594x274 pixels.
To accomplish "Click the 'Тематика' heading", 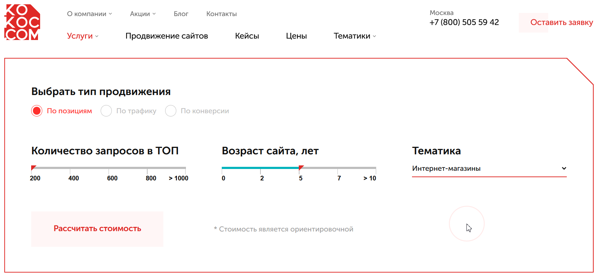I will tap(436, 151).
